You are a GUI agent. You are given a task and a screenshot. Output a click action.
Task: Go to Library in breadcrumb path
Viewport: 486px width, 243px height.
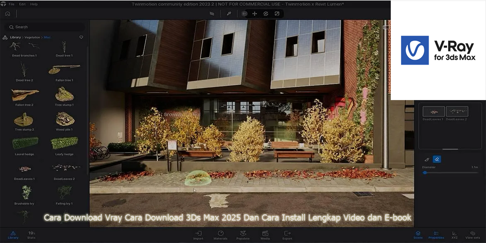click(x=15, y=37)
